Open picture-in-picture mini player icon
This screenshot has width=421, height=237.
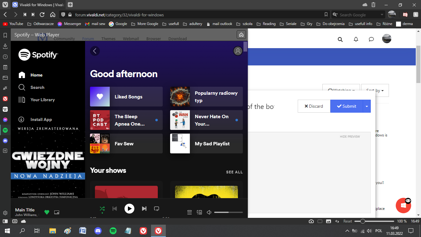coord(56,212)
